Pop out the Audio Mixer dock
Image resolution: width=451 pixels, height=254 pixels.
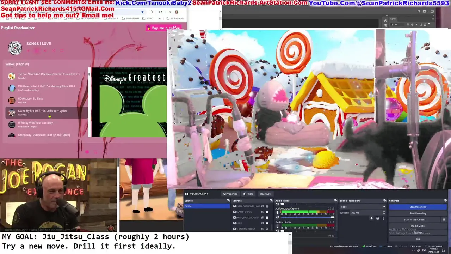336,201
